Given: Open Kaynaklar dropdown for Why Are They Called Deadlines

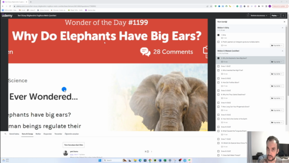Looking at the screenshot, I should [277, 98].
